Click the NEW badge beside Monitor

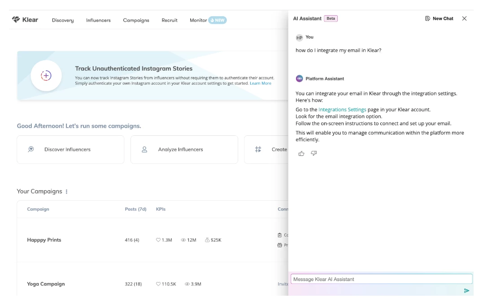tap(218, 20)
